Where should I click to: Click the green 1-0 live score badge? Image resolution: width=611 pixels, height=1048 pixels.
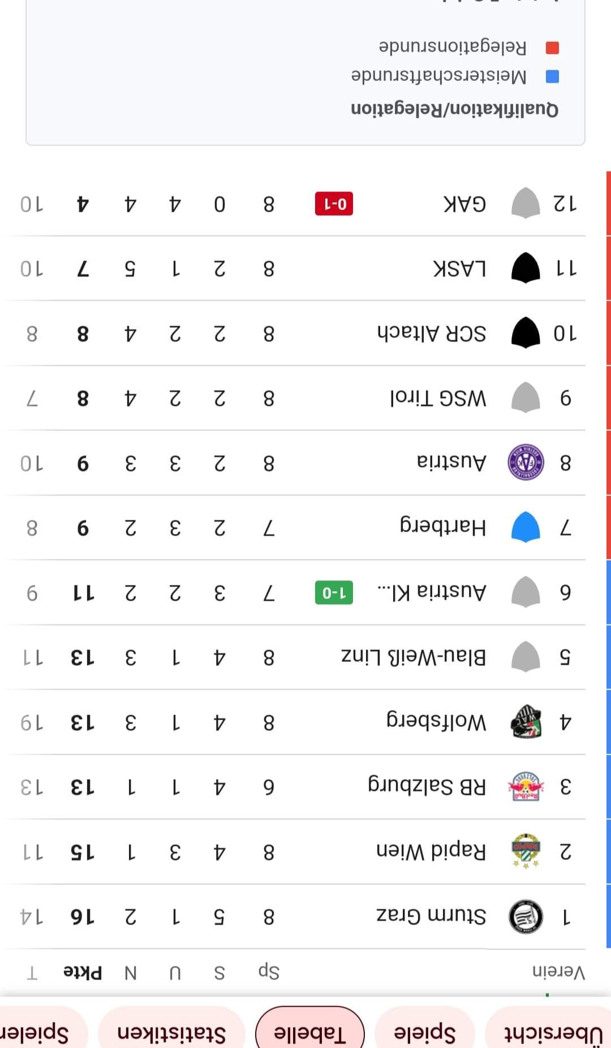(334, 592)
